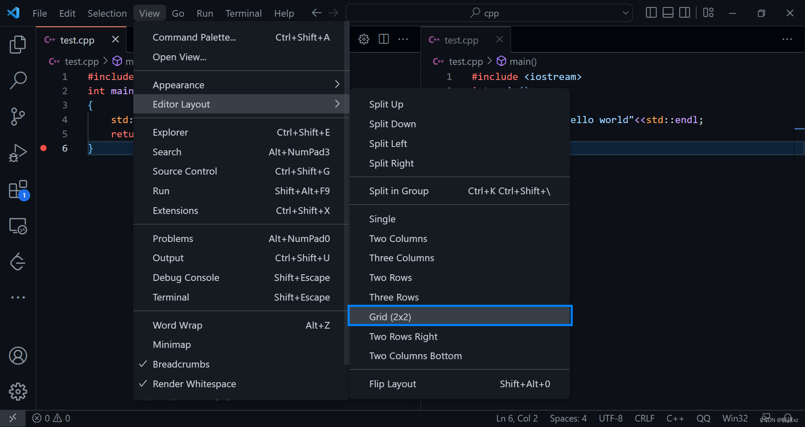Open the Remote Window indicator in status bar
This screenshot has height=427, width=805.
click(13, 418)
